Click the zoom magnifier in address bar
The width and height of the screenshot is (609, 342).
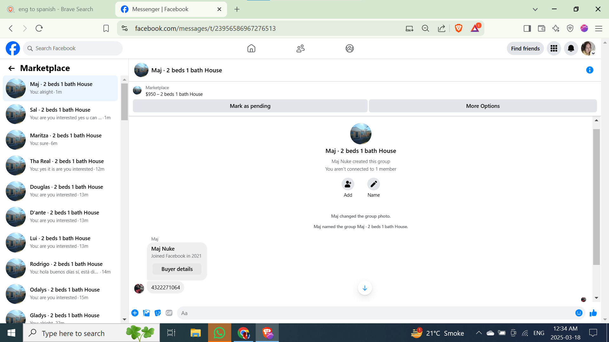pos(425,29)
